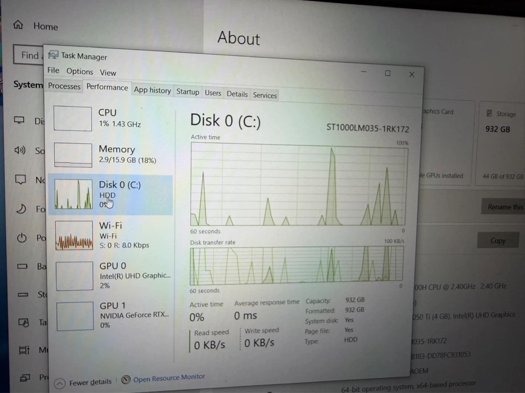This screenshot has height=393, width=525.
Task: Select the Disk 0 (C:) graph thumbnail
Action: coord(74,194)
